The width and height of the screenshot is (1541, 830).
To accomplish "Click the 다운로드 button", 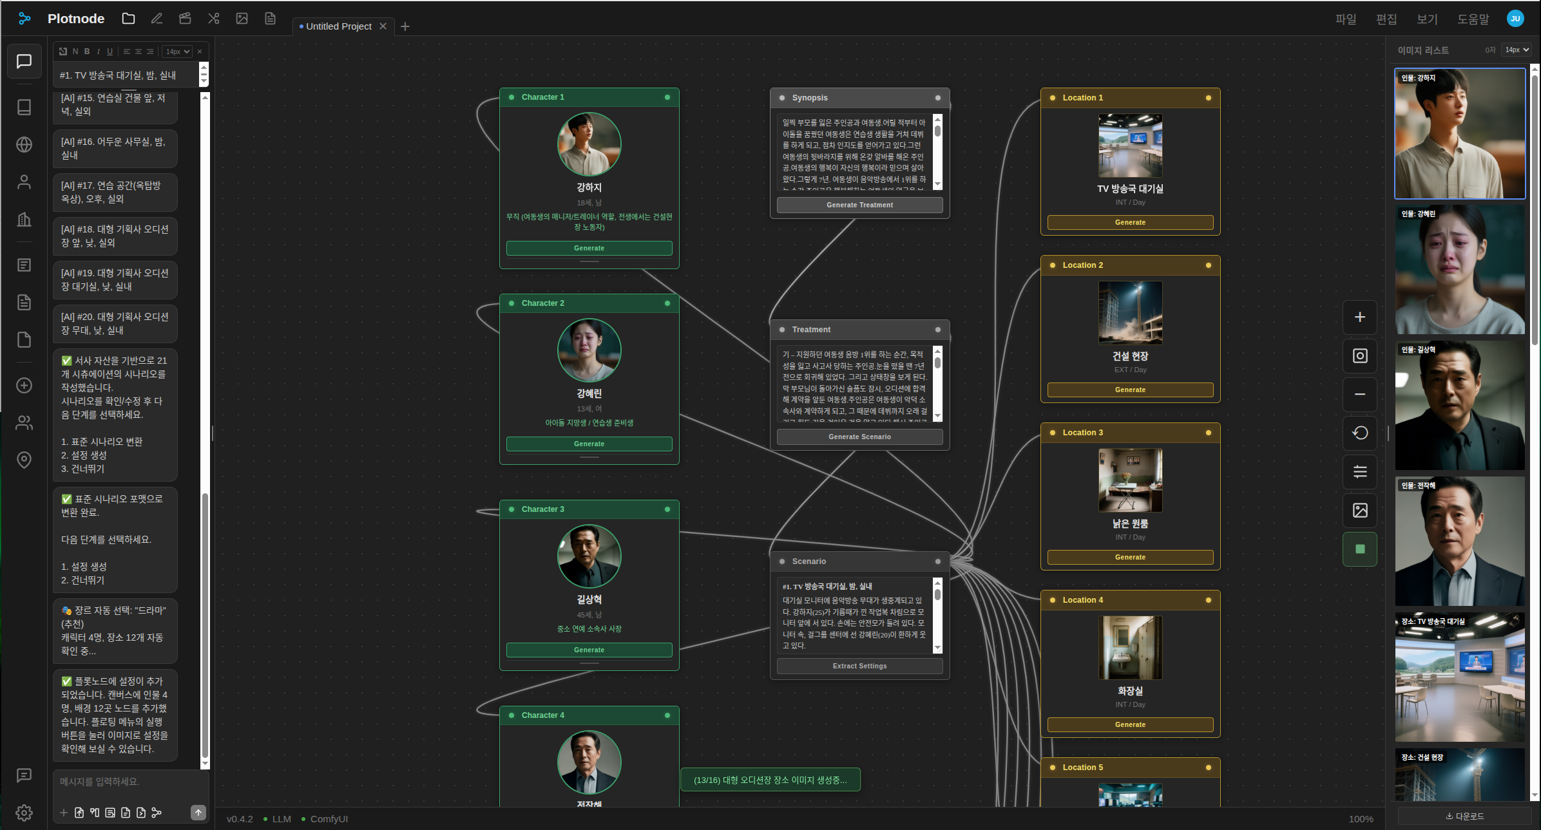I will [x=1464, y=816].
